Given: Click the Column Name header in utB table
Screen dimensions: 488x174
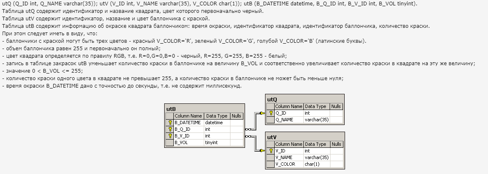Looking at the screenshot, I should (x=188, y=116).
